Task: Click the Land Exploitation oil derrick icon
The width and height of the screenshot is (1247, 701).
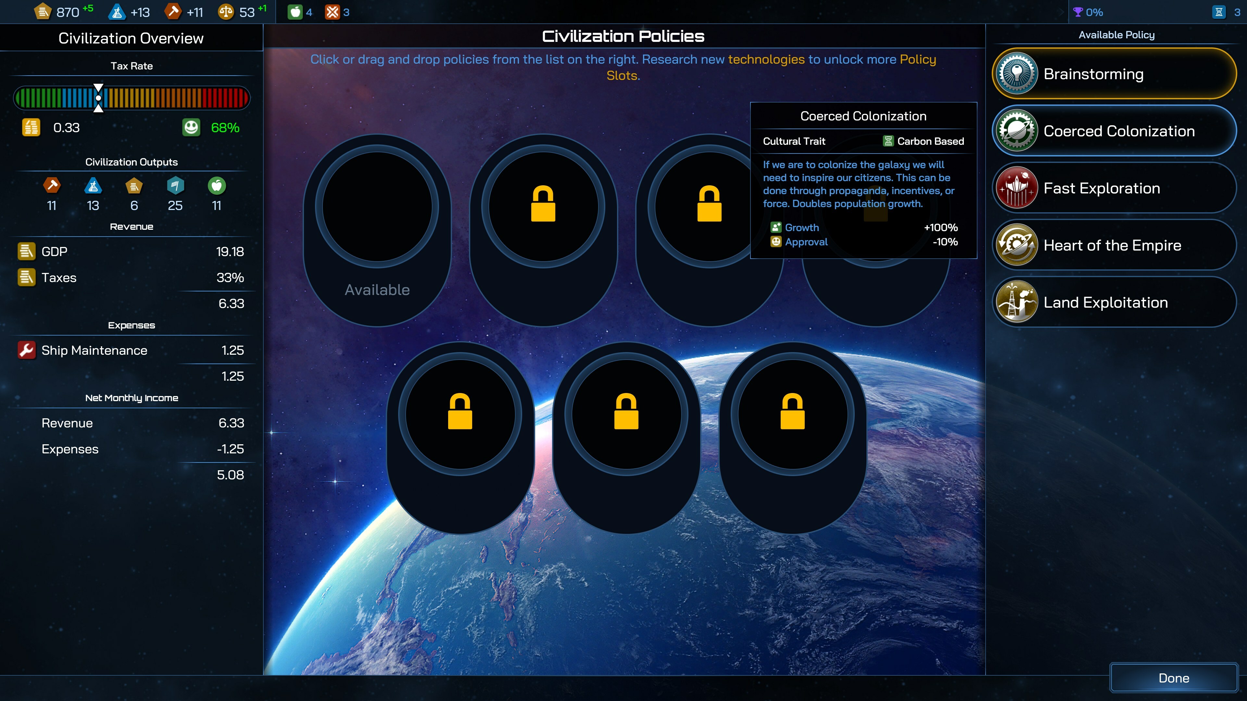Action: point(1017,302)
